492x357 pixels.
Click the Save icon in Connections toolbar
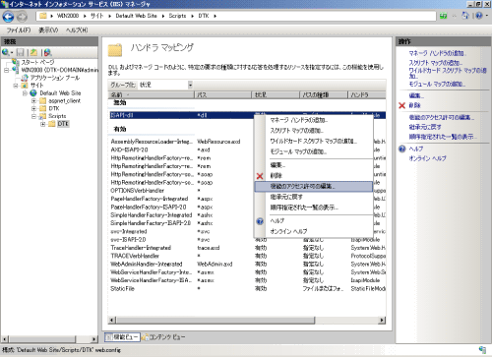point(21,52)
